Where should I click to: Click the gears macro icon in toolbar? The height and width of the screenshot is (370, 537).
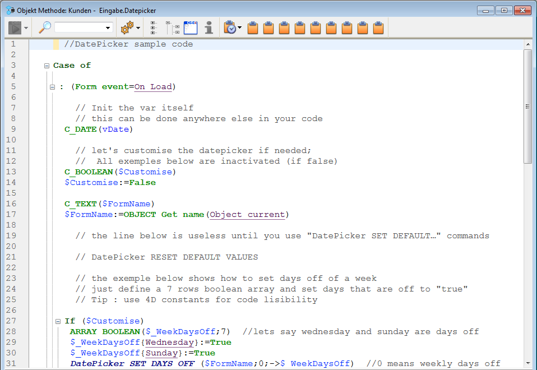pos(127,27)
